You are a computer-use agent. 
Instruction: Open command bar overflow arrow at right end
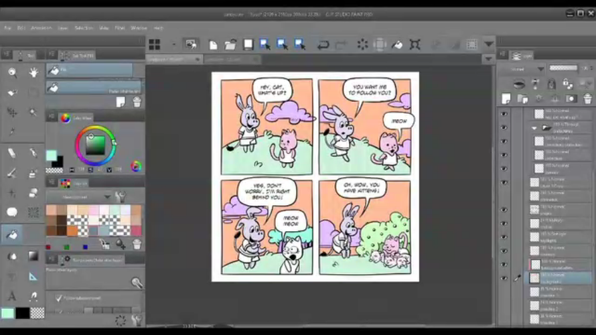(489, 44)
